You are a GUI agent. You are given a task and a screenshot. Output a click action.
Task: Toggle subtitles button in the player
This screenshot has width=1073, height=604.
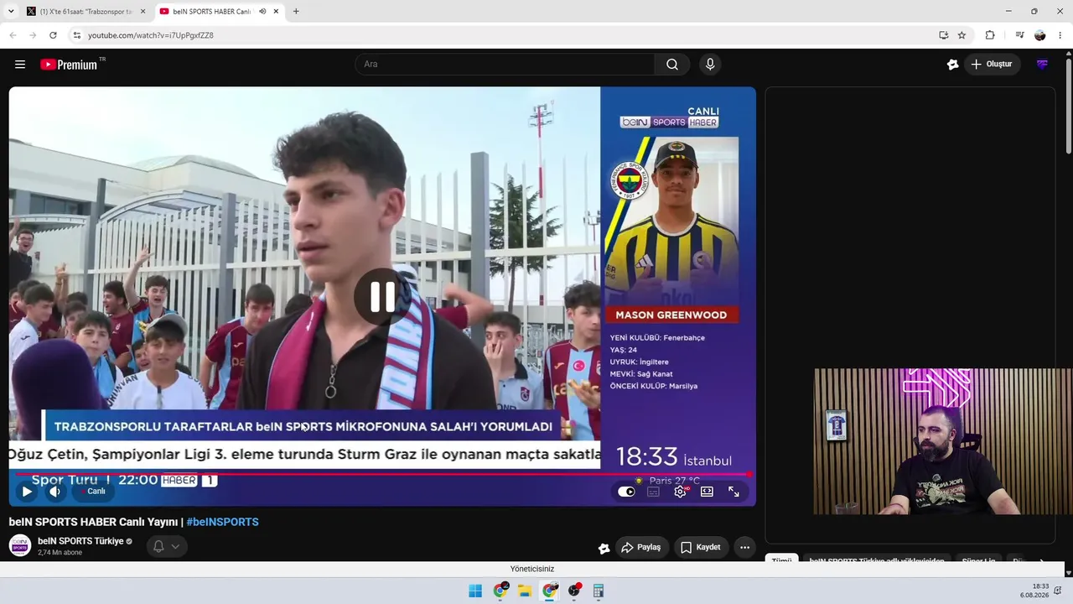[x=653, y=492]
